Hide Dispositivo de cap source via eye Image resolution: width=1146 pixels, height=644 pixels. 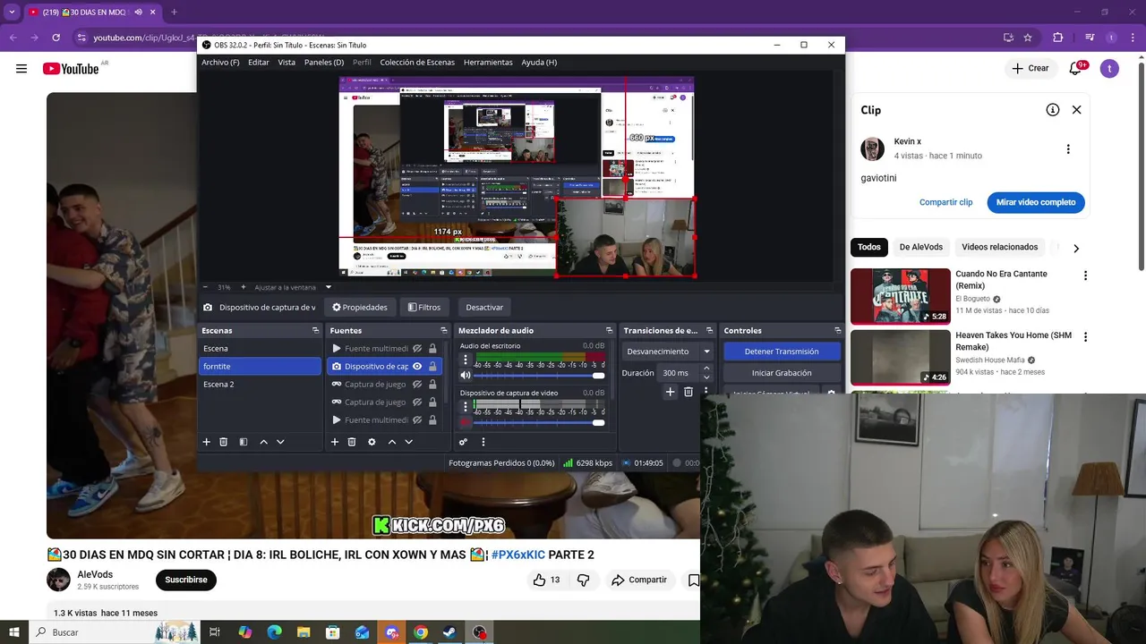pyautogui.click(x=417, y=366)
